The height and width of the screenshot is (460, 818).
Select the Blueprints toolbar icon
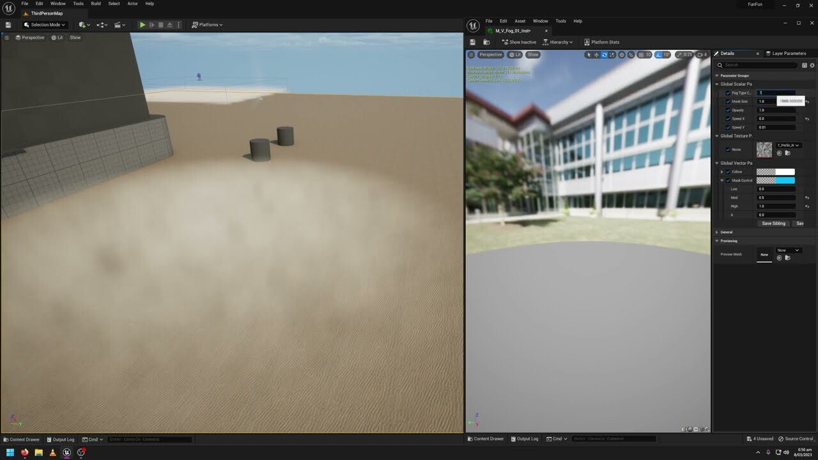click(x=100, y=25)
